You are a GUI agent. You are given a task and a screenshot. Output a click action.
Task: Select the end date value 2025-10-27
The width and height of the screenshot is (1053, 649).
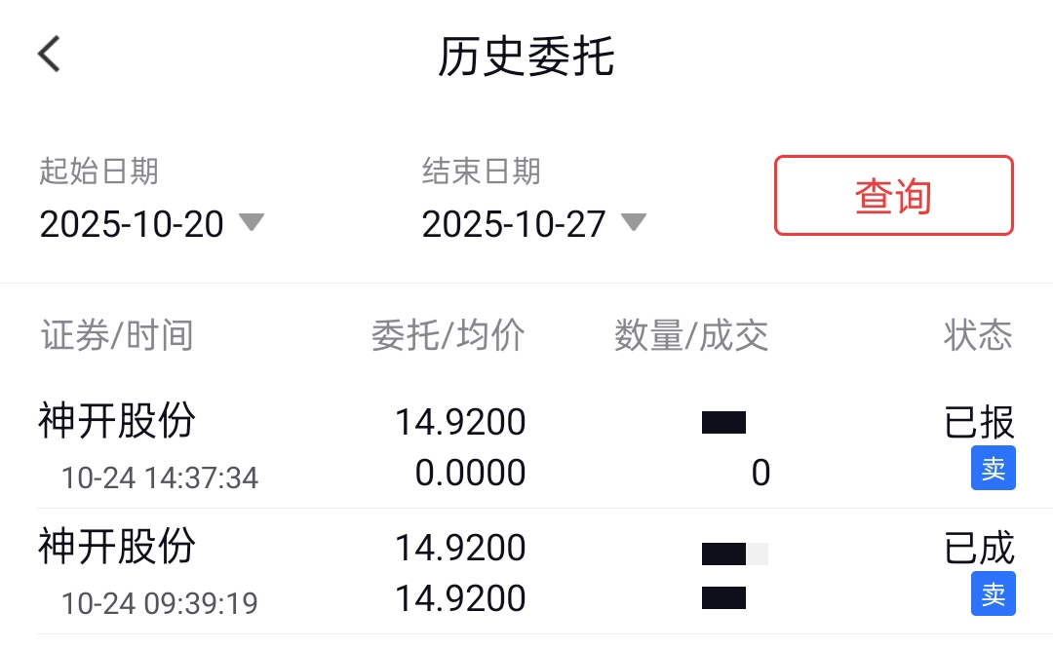pyautogui.click(x=514, y=224)
